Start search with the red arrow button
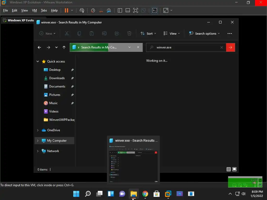The image size is (267, 200). pyautogui.click(x=230, y=47)
